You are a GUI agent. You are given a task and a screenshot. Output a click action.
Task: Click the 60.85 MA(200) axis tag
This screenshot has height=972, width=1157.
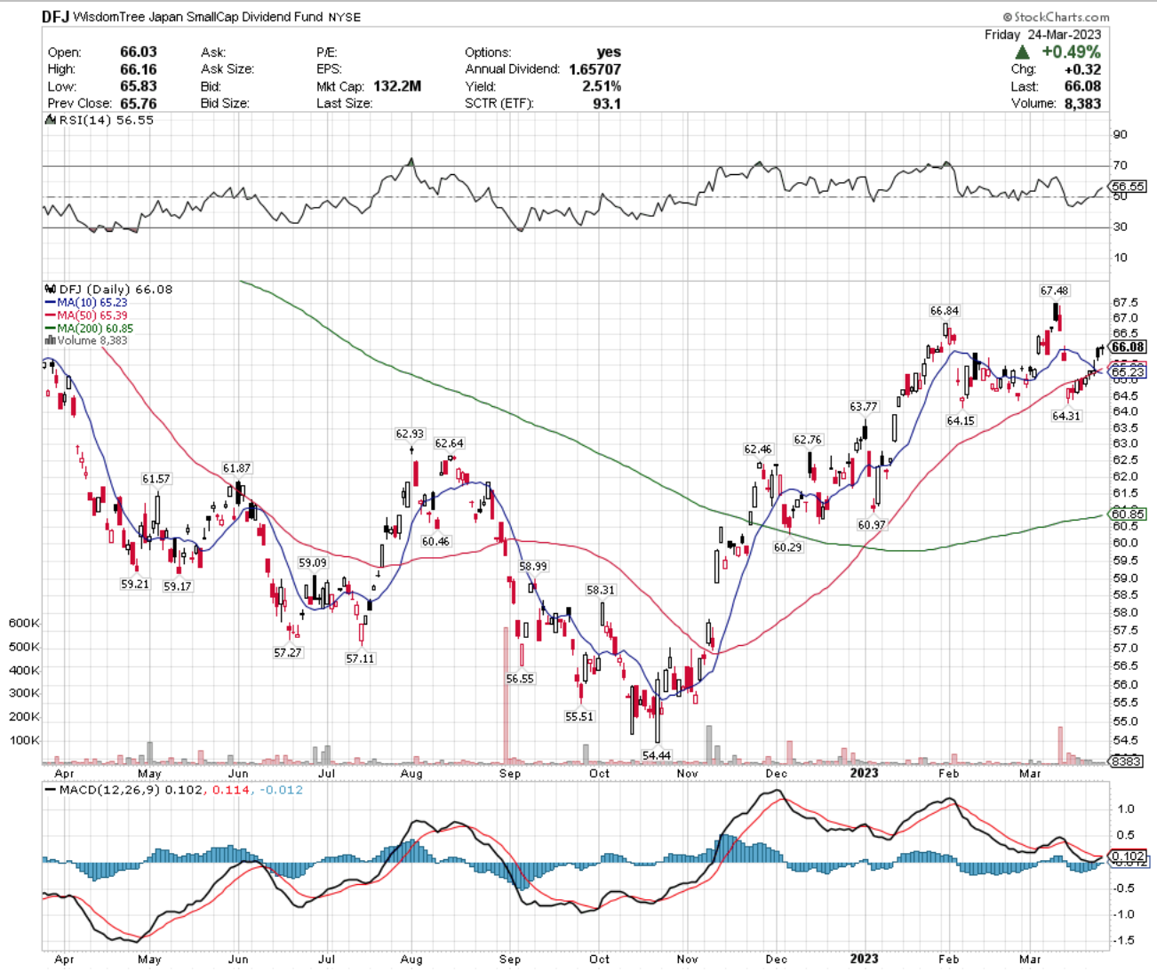pos(1129,514)
